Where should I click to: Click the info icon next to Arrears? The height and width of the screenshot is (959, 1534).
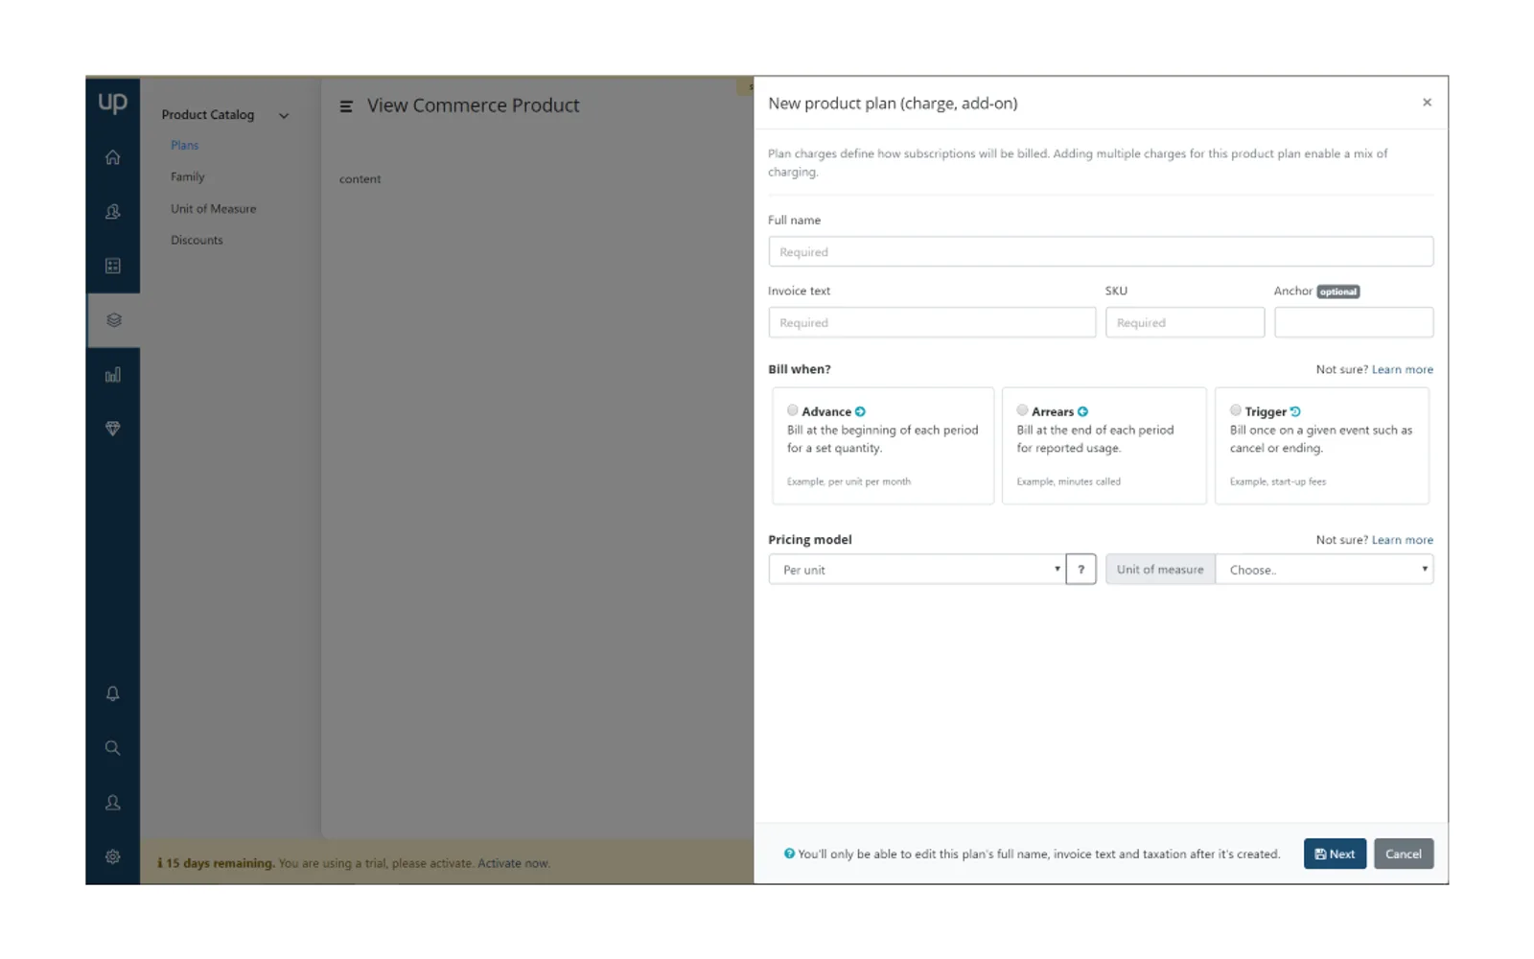click(1082, 411)
